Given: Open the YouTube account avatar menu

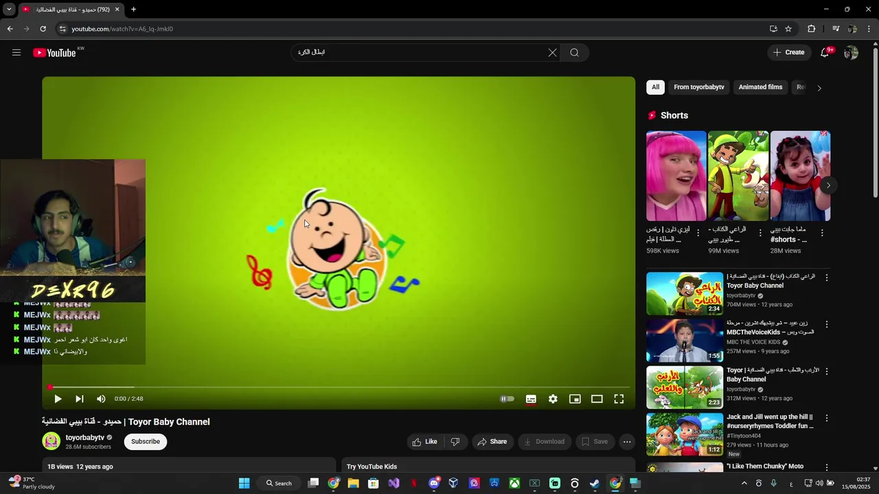Looking at the screenshot, I should point(851,52).
